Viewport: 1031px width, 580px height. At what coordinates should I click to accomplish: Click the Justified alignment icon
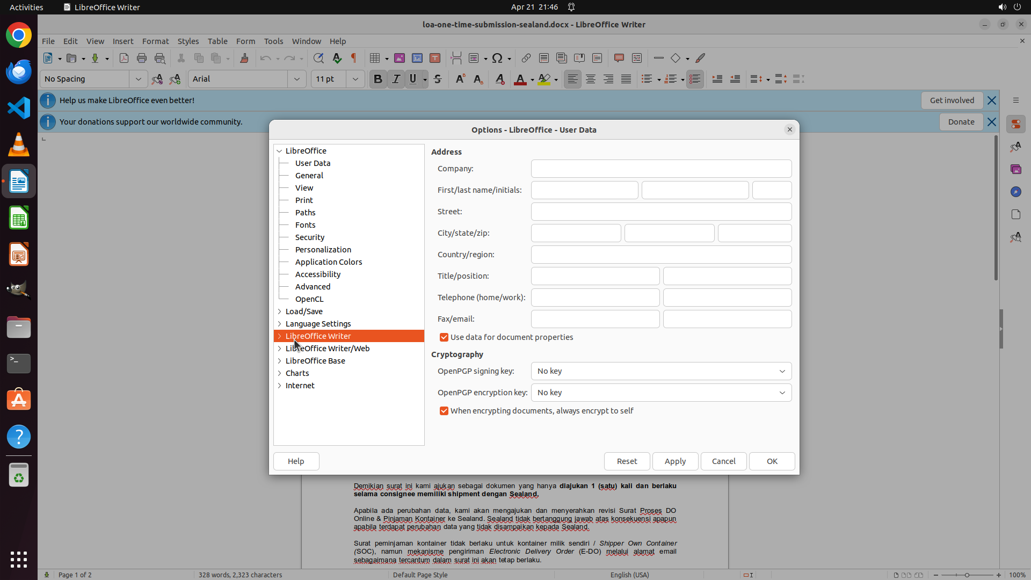pos(626,79)
